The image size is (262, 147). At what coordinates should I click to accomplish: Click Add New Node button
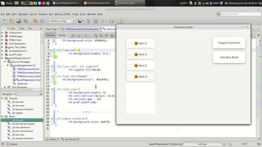pos(229,57)
